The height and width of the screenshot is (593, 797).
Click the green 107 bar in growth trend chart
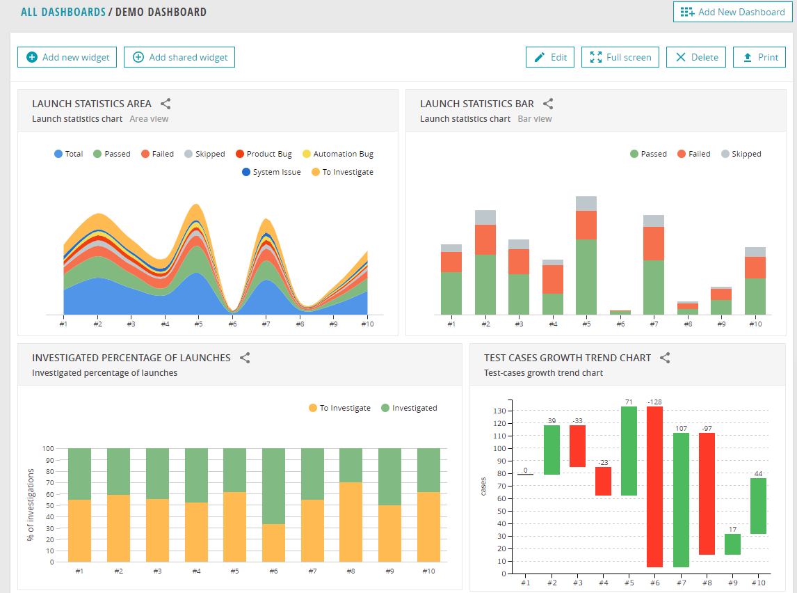click(x=681, y=500)
